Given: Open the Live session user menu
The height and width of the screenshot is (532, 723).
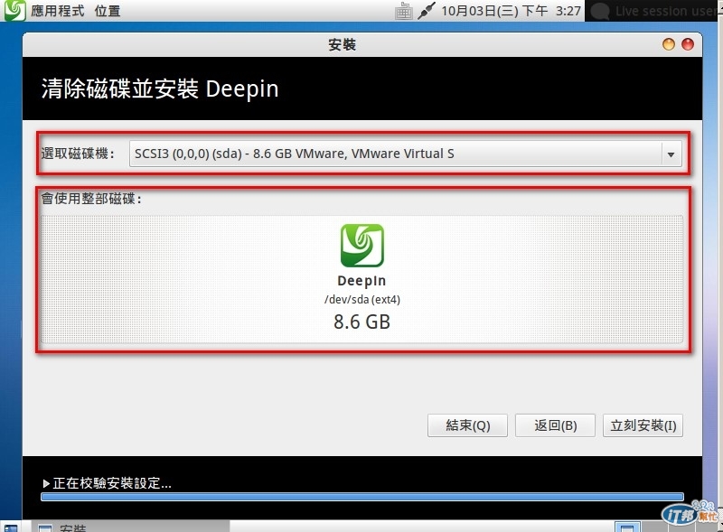Looking at the screenshot, I should click(667, 11).
